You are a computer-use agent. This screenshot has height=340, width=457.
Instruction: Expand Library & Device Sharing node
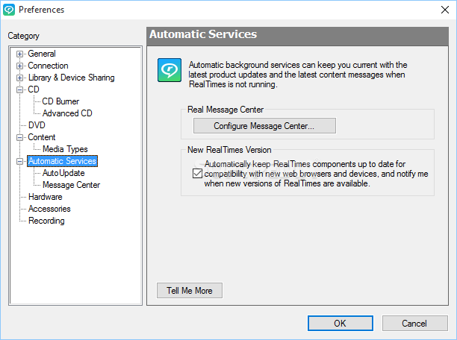pyautogui.click(x=19, y=78)
